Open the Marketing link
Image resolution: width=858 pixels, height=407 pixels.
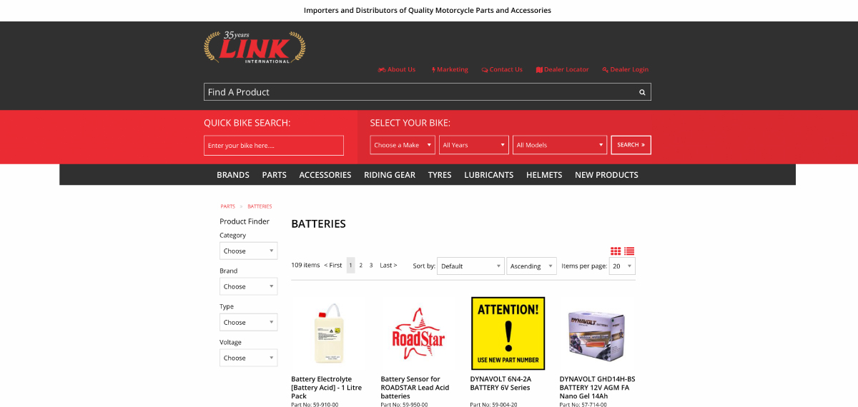(x=450, y=69)
